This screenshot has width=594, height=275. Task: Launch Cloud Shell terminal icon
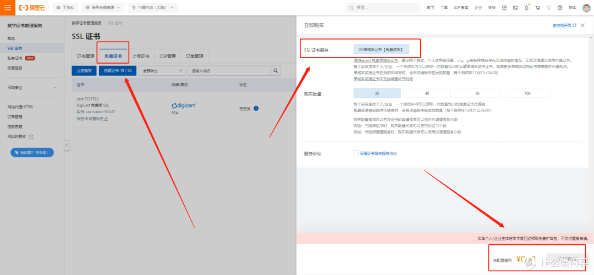coord(515,8)
